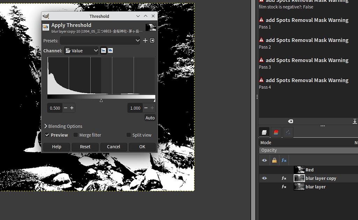
Task: Hide the blur layer copy layer
Action: click(x=265, y=178)
